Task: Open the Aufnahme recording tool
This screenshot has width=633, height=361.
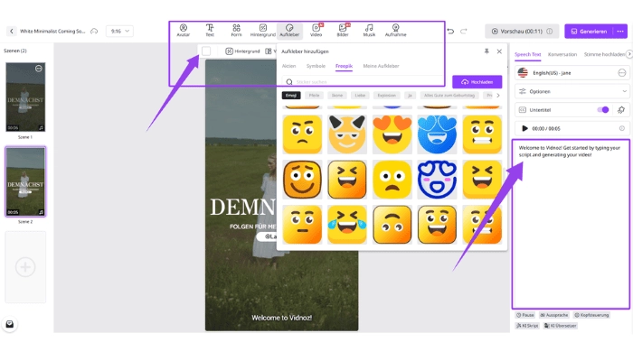Action: (x=396, y=30)
